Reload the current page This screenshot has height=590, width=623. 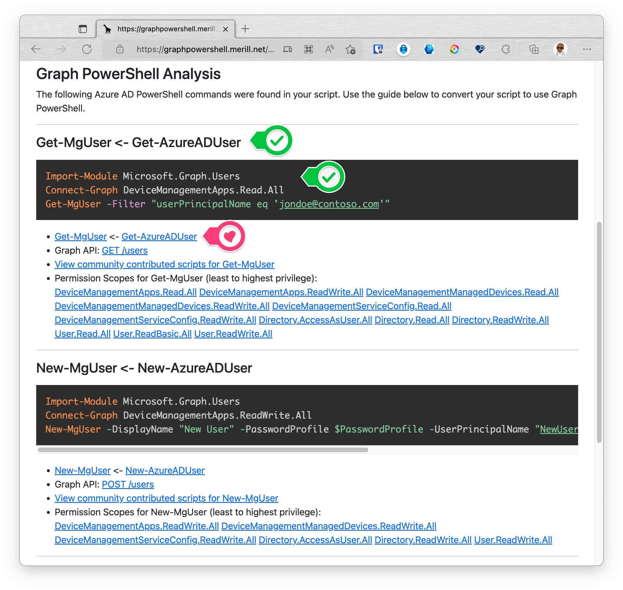(x=87, y=50)
